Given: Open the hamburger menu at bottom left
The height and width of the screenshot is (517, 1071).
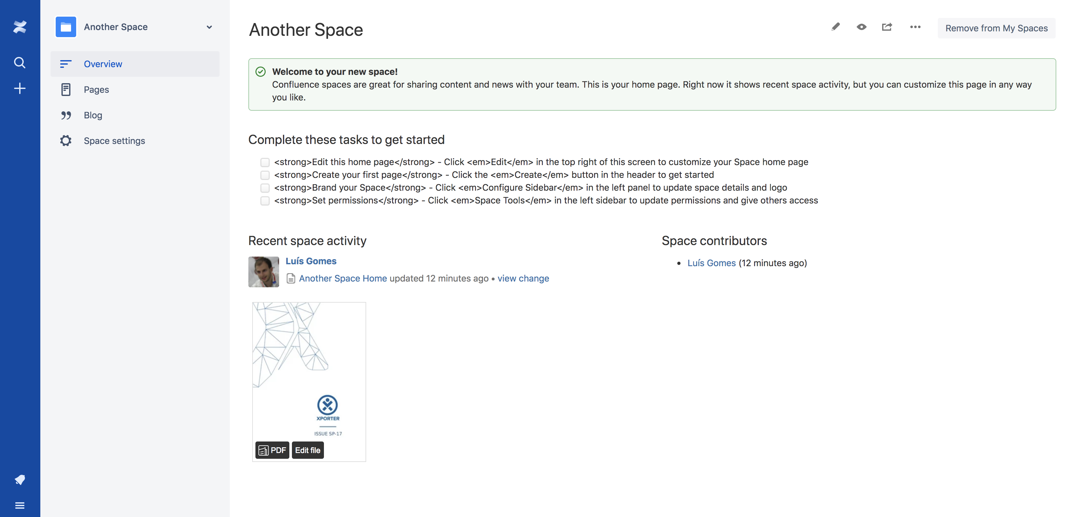Looking at the screenshot, I should 20,505.
